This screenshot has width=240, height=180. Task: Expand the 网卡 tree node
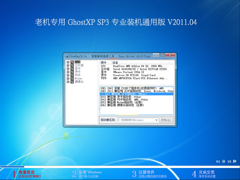pyautogui.click(x=68, y=75)
